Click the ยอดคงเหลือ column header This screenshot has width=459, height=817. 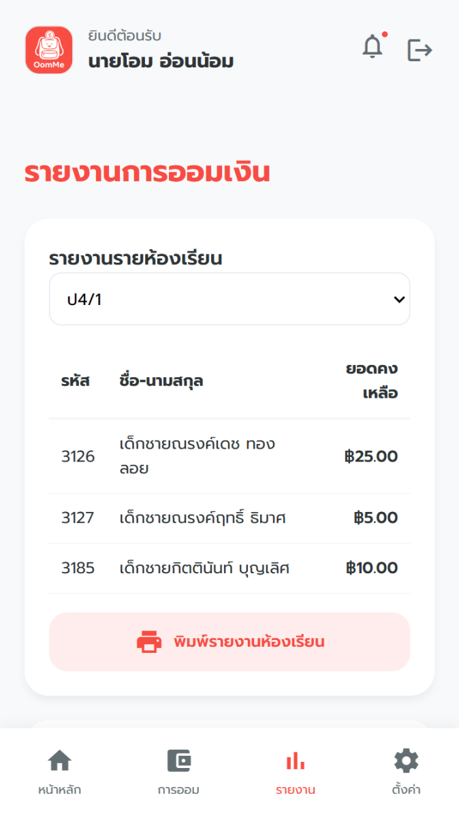[x=371, y=381]
